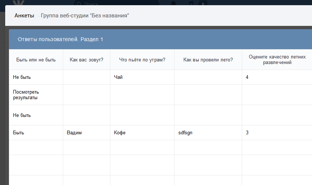Screen dimensions: 312x185
Task: Open the Анкеты app title
Action: 24,16
